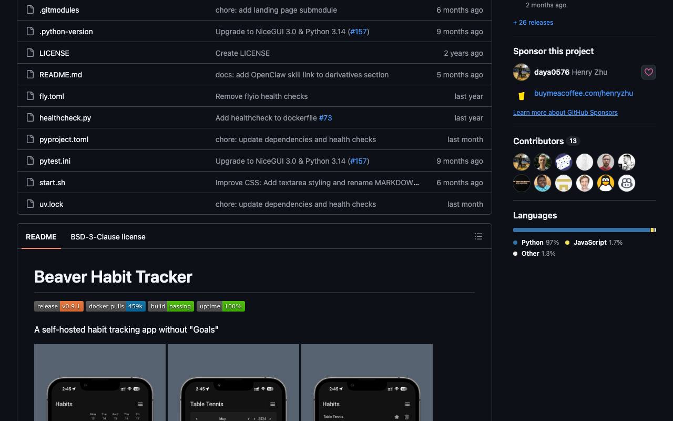Screen dimensions: 673x421
Task: Open the README outline list icon
Action: (x=478, y=236)
